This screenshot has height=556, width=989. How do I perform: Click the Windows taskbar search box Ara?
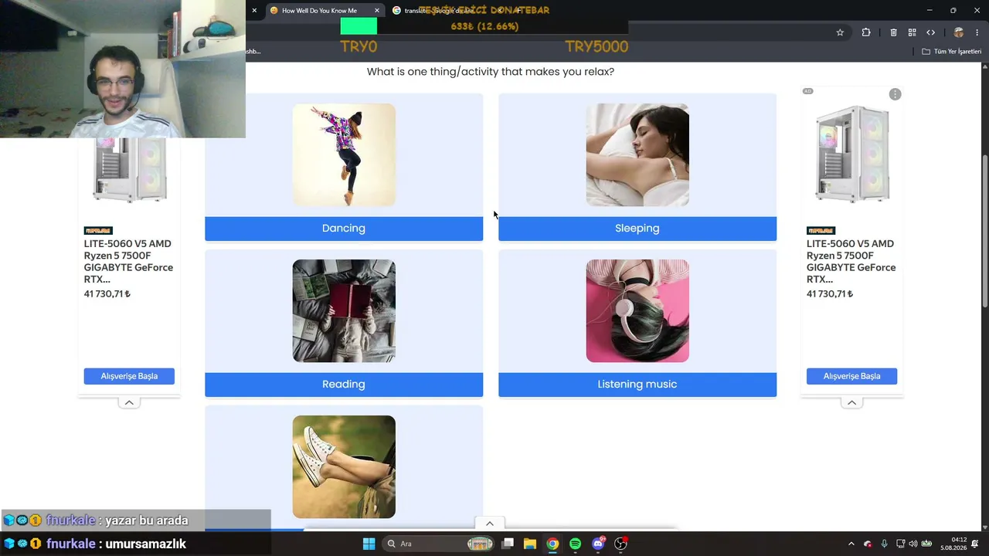(x=439, y=544)
